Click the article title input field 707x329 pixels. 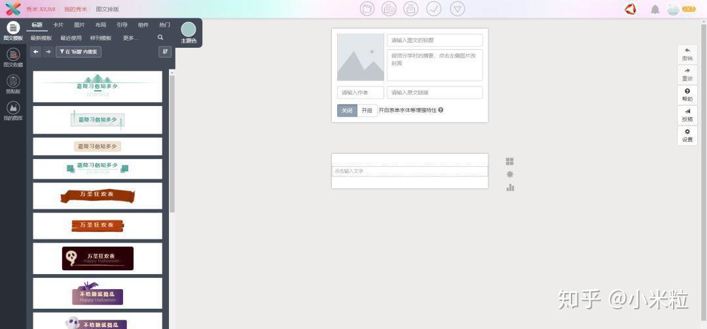tap(435, 40)
